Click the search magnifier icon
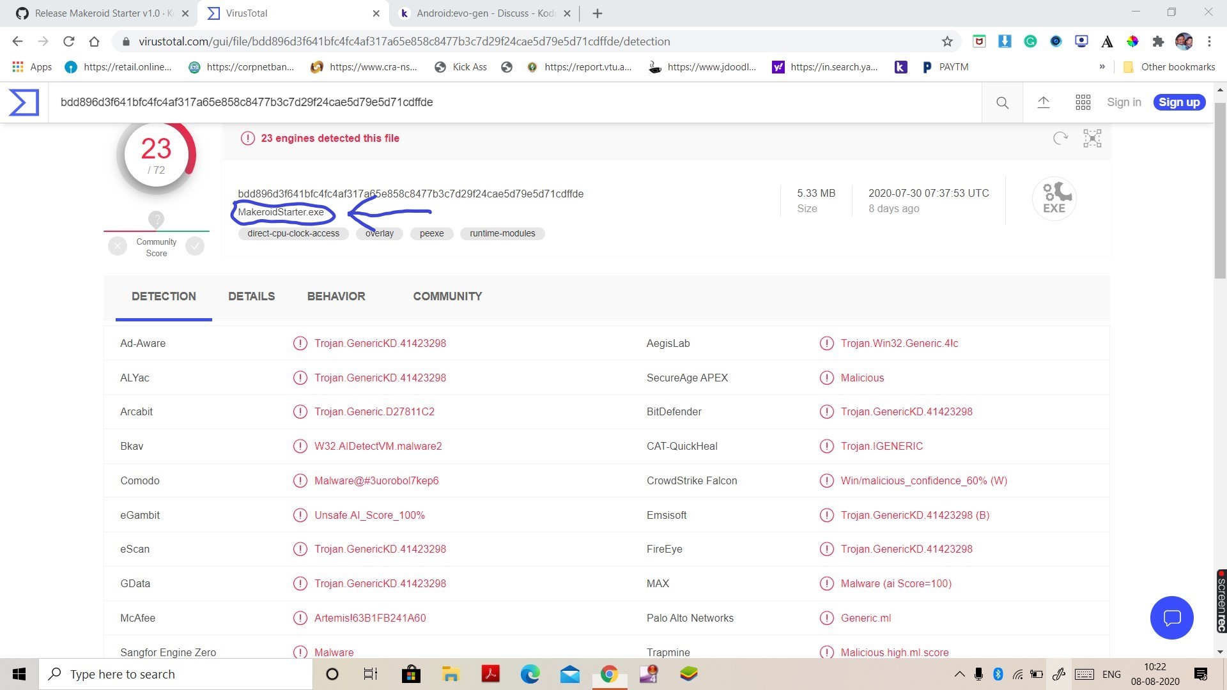This screenshot has height=690, width=1227. pyautogui.click(x=1002, y=102)
